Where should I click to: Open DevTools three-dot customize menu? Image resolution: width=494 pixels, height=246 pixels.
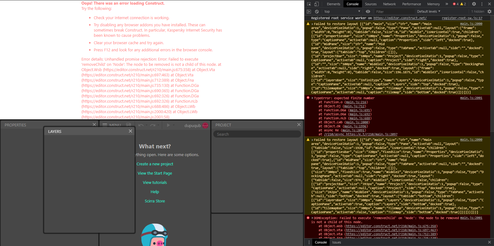pyautogui.click(x=482, y=4)
